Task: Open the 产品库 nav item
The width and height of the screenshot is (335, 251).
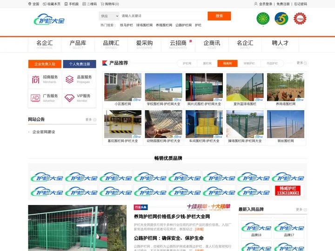Action: click(x=78, y=45)
